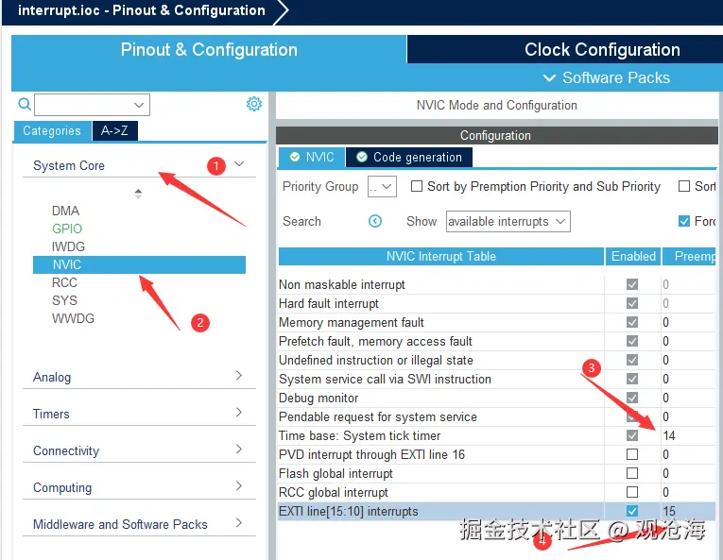Select SYS in System Core
The width and height of the screenshot is (723, 560).
point(64,300)
